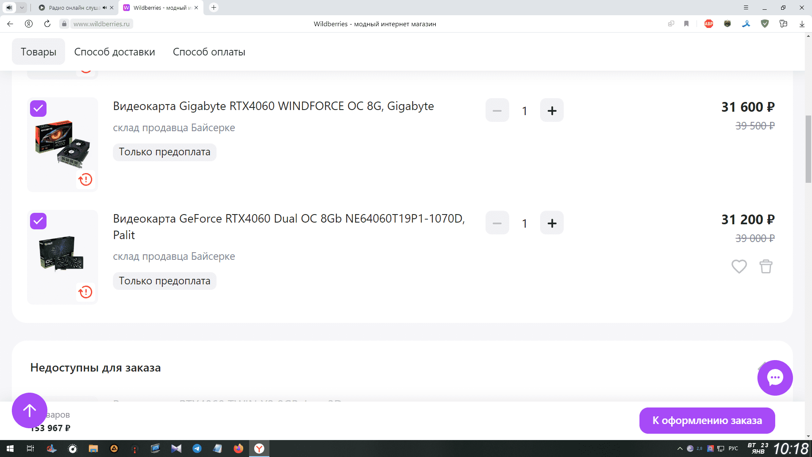Open browser downloads arrow icon
Image resolution: width=812 pixels, height=457 pixels.
(802, 24)
